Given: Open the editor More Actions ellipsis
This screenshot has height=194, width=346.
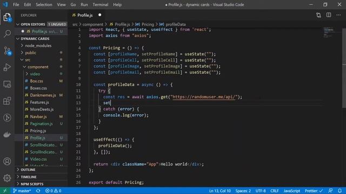Looking at the screenshot, I should 339,15.
